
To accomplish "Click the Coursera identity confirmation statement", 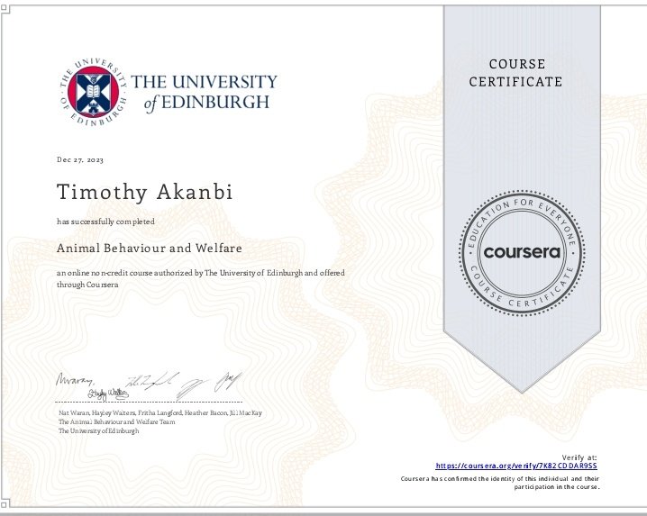I will coord(500,483).
